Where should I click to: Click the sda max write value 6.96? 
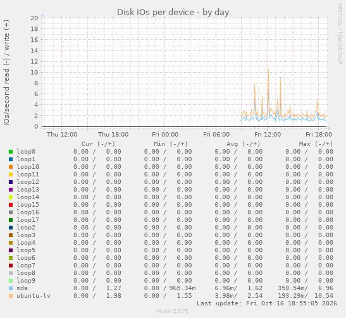[x=326, y=288]
